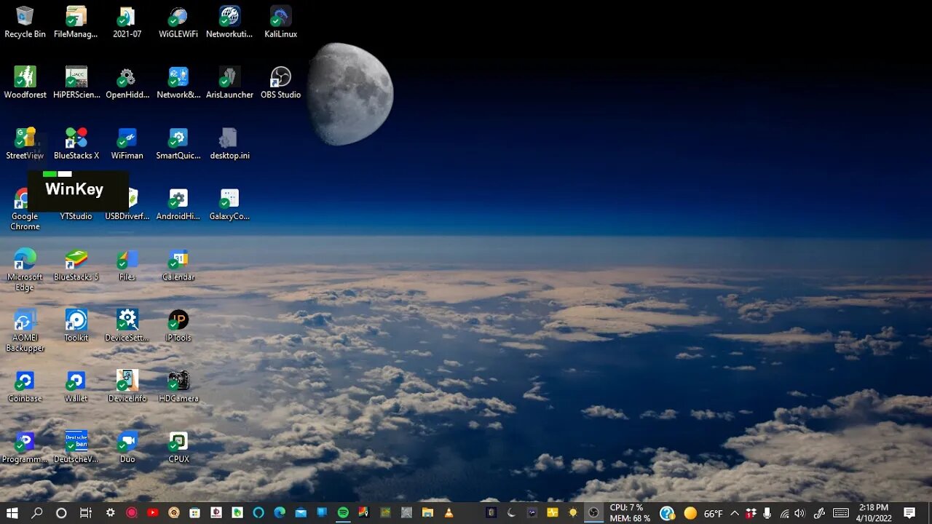Launch the DeviceInfo desktop icon
The width and height of the screenshot is (932, 524).
point(127,386)
